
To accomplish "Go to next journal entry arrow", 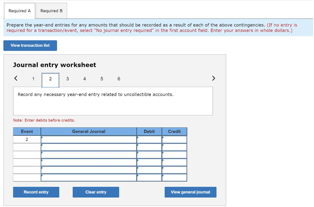I will (213, 78).
